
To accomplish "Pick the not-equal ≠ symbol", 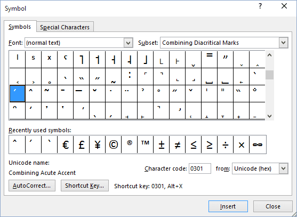I will tap(177, 144).
